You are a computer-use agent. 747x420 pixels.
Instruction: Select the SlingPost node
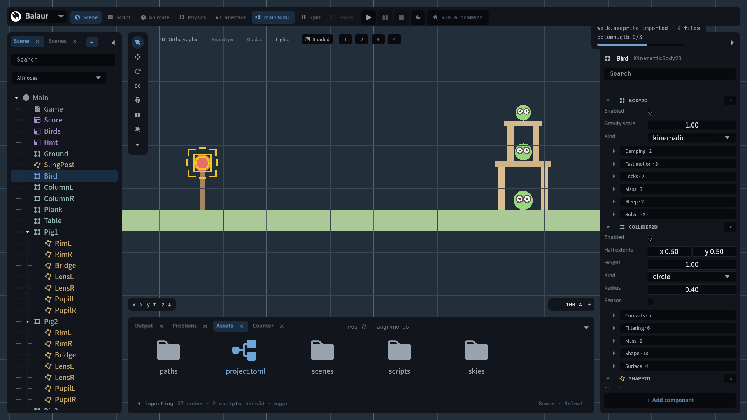[x=64, y=165]
